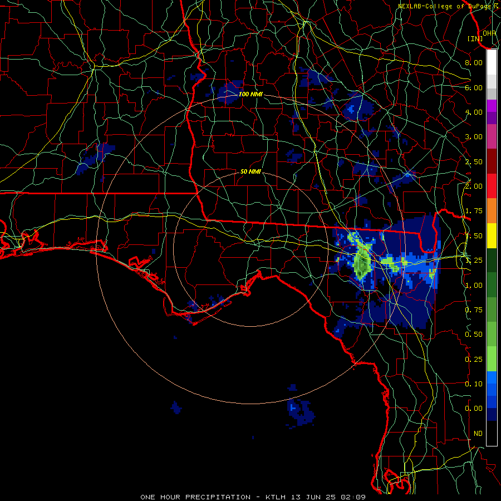Click the orange 1.75 legend swatch

(x=492, y=211)
